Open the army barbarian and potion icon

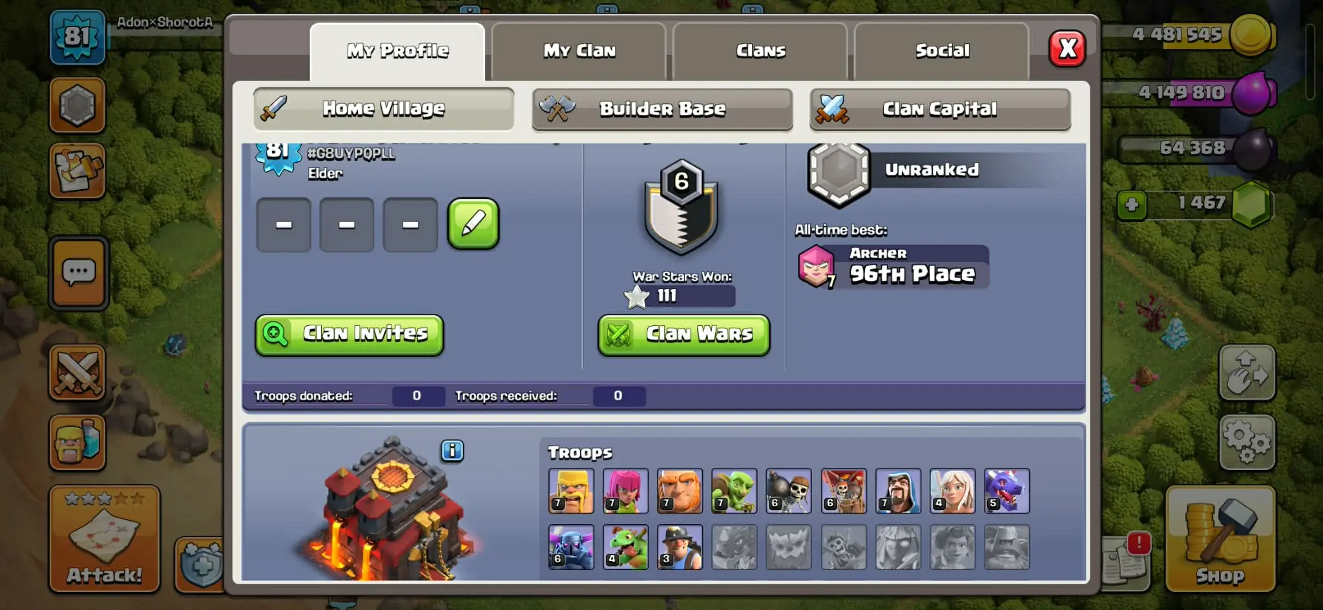click(x=78, y=442)
